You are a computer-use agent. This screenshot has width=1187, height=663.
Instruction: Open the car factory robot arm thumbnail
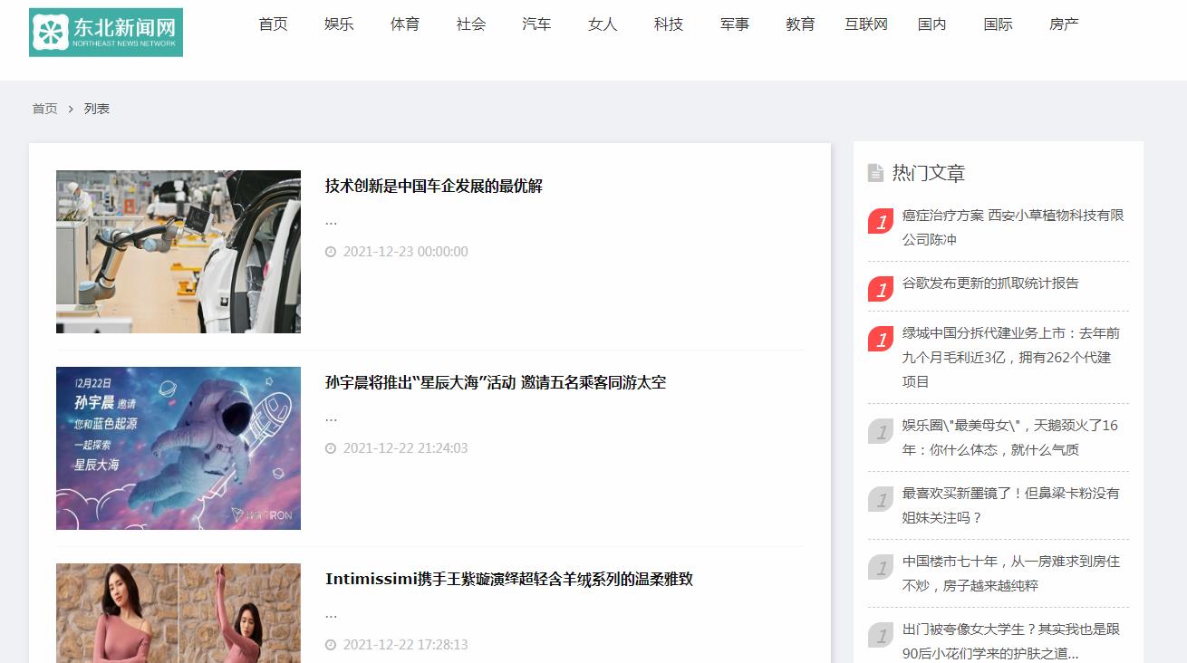pyautogui.click(x=179, y=252)
